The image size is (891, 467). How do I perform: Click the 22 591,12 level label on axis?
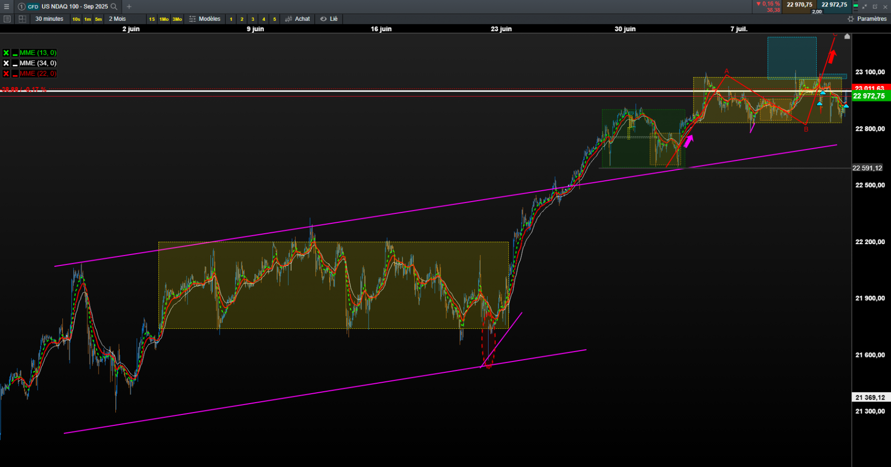pos(867,168)
